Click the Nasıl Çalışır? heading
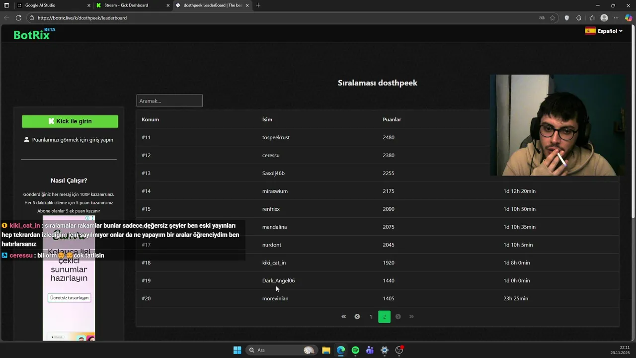 coord(69,180)
